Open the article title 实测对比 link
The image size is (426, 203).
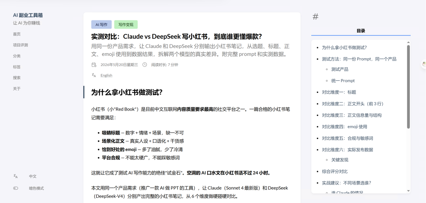(x=177, y=37)
